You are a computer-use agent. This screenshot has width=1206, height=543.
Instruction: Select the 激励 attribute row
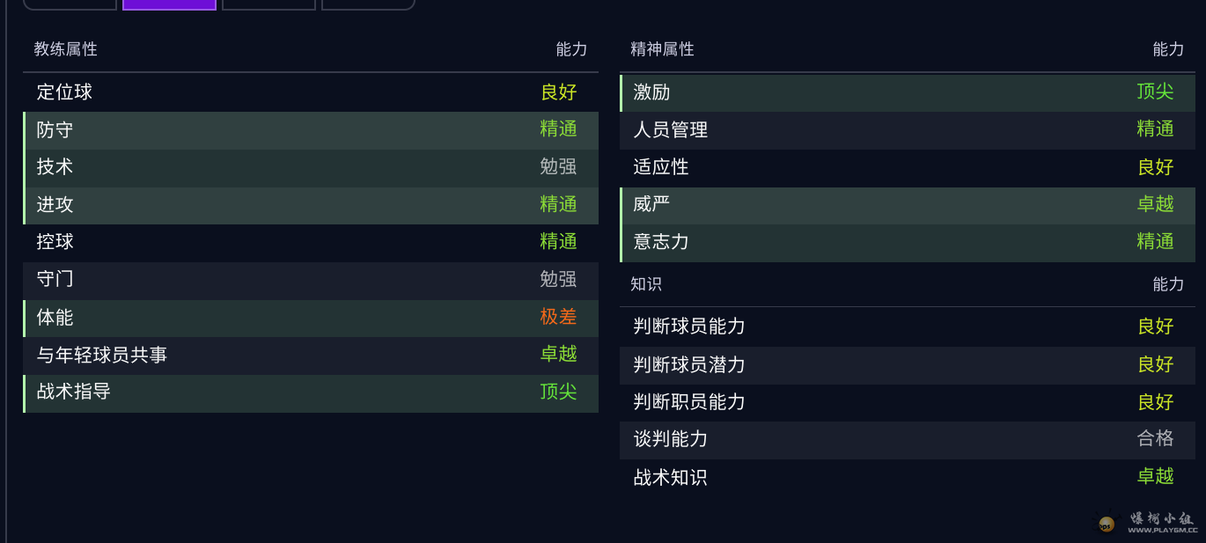[908, 92]
